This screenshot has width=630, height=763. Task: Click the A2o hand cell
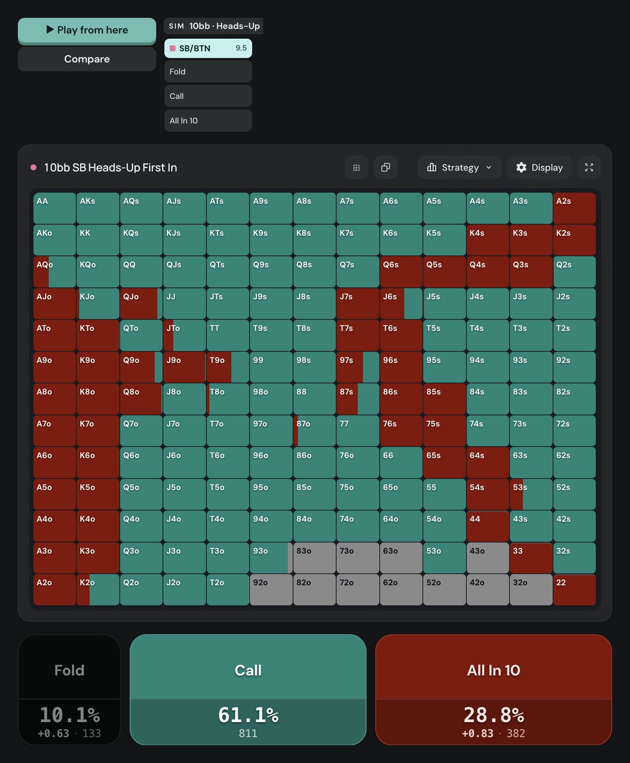coord(55,589)
